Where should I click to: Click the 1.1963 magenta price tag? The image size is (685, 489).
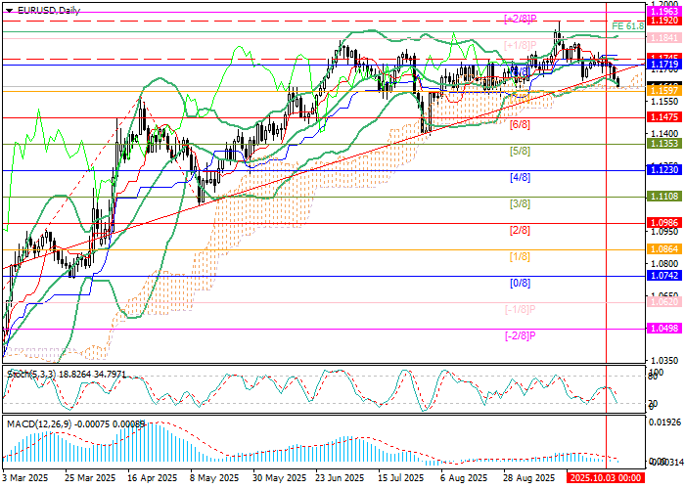(x=664, y=12)
